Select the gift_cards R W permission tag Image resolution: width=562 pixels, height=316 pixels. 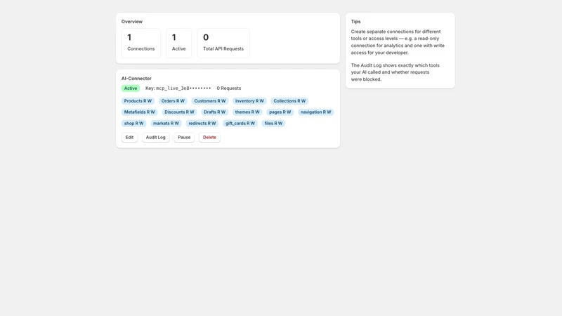pyautogui.click(x=240, y=124)
